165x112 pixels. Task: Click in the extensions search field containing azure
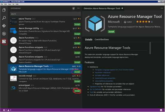click(45, 14)
